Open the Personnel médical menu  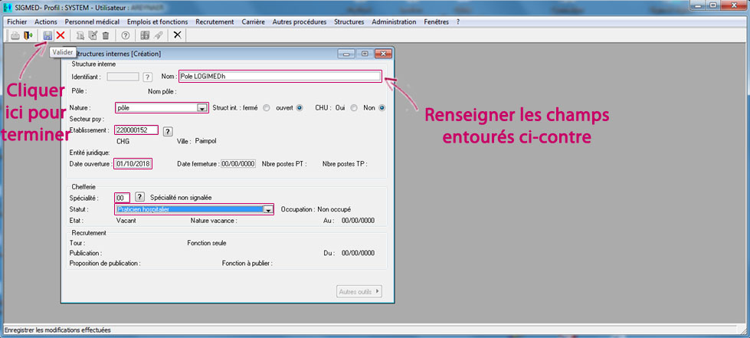pos(93,21)
